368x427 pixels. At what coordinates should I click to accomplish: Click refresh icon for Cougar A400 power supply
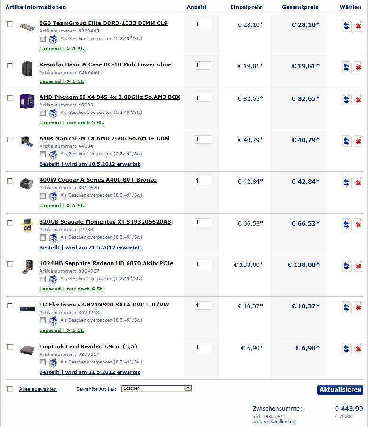346,183
